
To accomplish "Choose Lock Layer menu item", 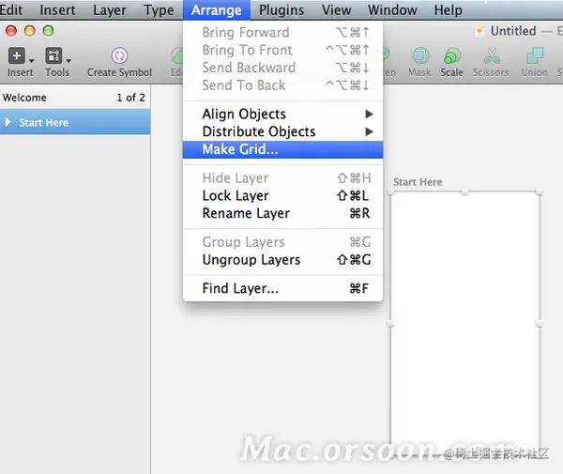I will pyautogui.click(x=282, y=196).
